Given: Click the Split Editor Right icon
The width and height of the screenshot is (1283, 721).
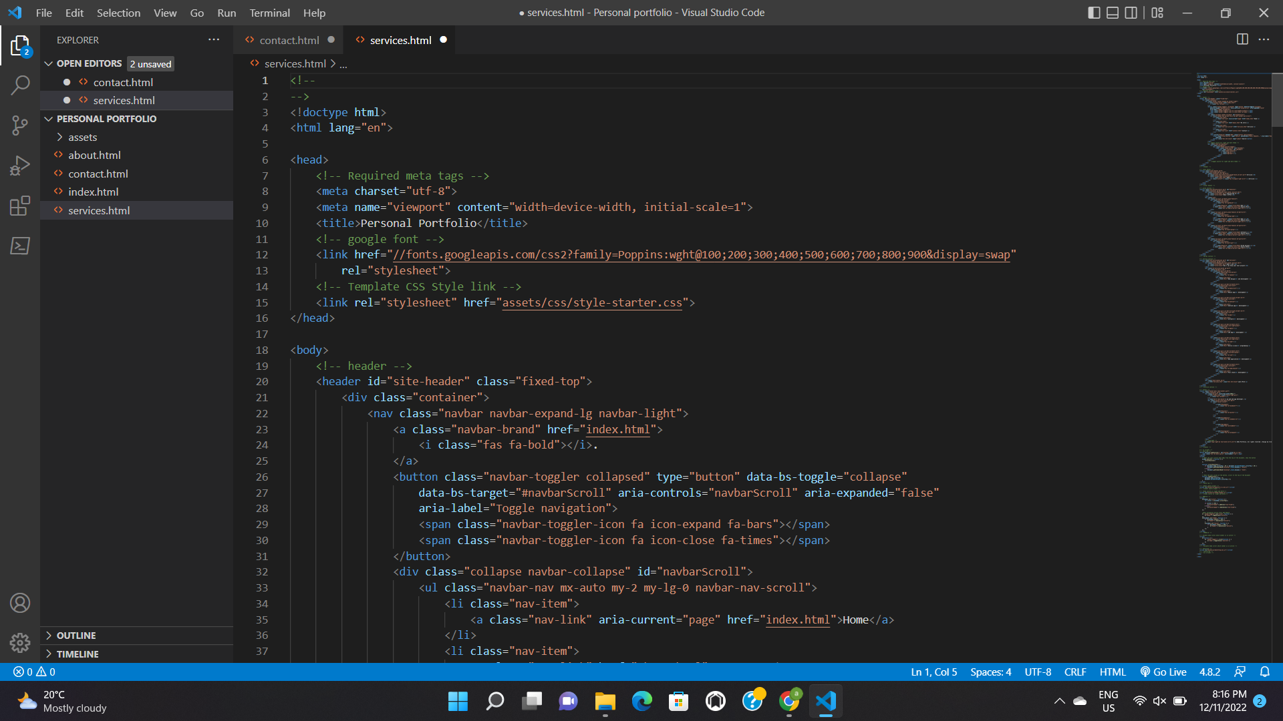Looking at the screenshot, I should [x=1242, y=39].
